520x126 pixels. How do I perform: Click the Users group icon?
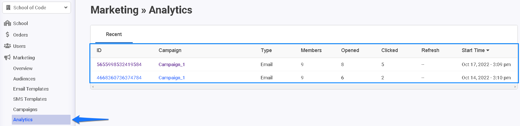[x=7, y=46]
